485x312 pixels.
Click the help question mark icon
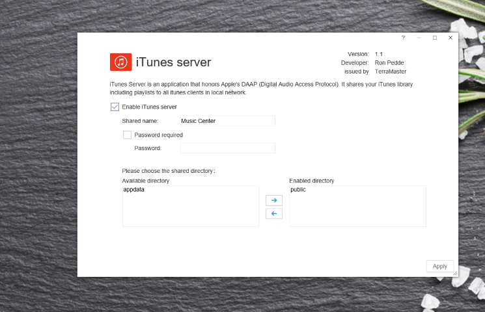pyautogui.click(x=403, y=38)
